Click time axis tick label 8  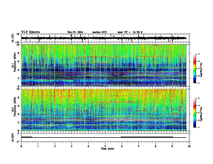pos(155,146)
